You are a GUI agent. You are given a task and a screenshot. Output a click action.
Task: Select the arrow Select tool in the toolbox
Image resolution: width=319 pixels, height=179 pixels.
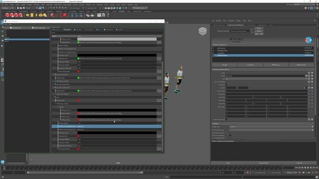2,22
